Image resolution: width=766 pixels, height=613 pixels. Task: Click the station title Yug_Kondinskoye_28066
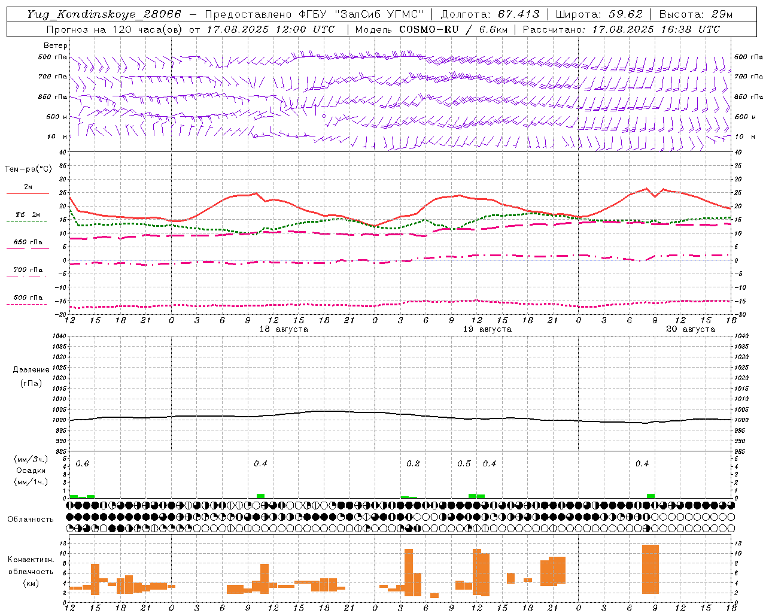(x=104, y=14)
